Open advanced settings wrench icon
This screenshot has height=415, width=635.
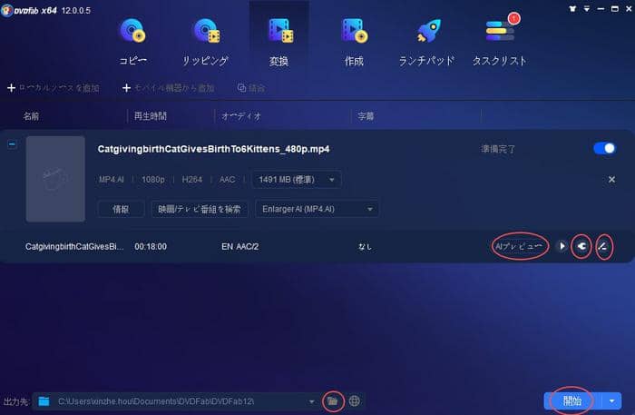(x=581, y=246)
